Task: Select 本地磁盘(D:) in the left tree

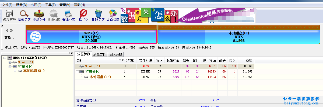Action: click(34, 71)
